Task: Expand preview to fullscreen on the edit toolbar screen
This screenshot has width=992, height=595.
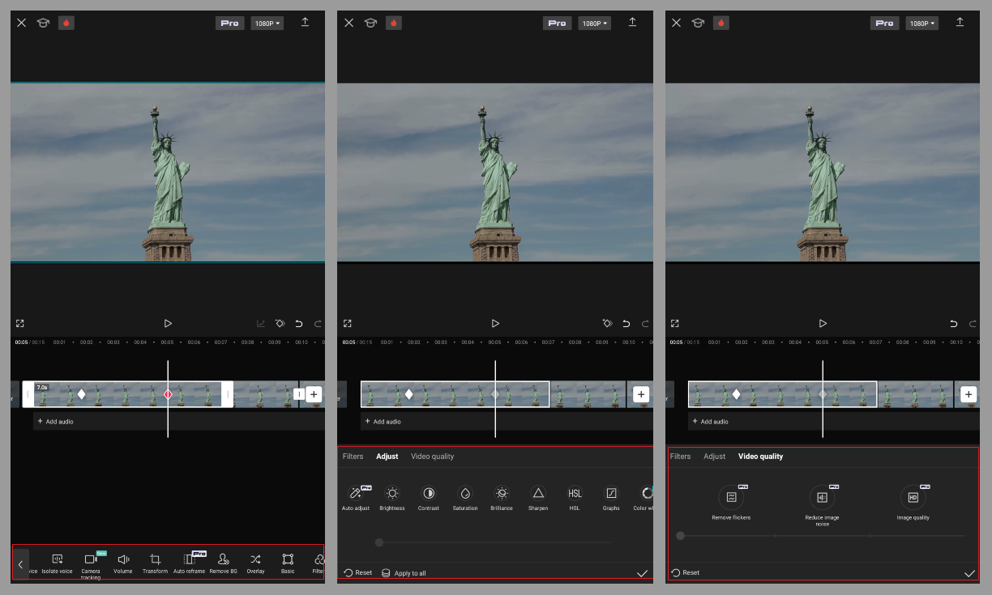Action: [20, 323]
